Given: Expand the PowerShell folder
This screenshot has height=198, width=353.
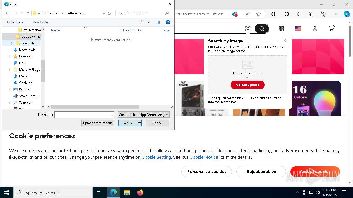Looking at the screenshot, I should [12, 43].
